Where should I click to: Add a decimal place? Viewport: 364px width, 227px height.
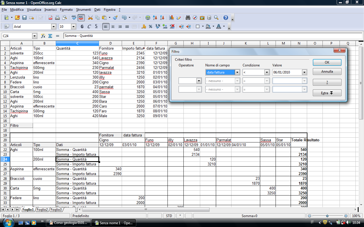tap(165, 26)
